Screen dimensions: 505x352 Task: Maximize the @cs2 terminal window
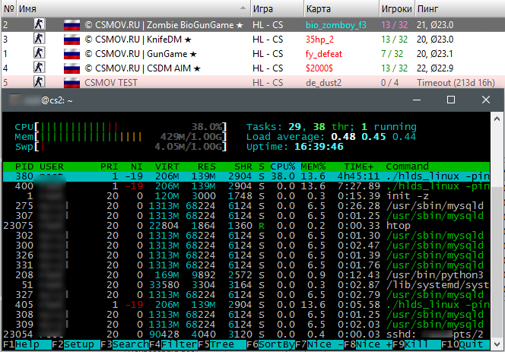[451, 100]
